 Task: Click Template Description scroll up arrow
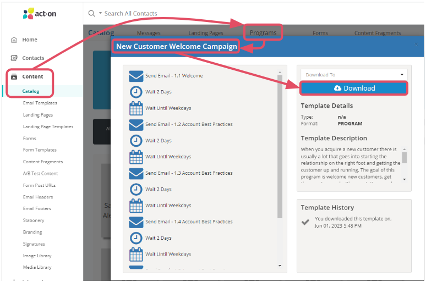coord(405,150)
